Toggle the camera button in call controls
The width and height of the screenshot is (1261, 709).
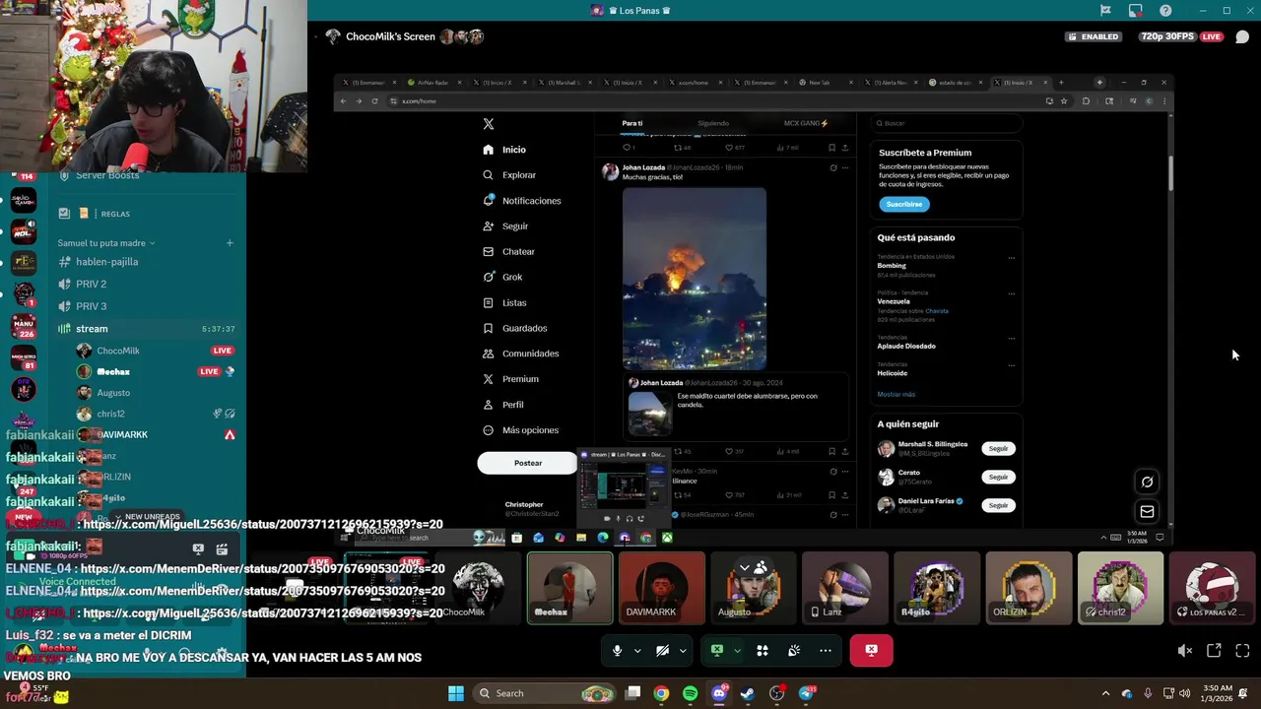[662, 651]
